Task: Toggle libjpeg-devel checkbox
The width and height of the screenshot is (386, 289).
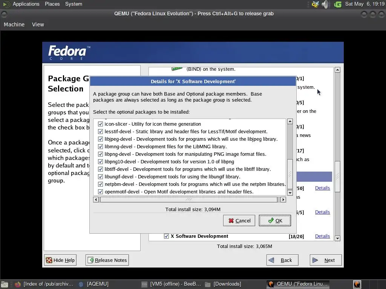Action: point(100,139)
